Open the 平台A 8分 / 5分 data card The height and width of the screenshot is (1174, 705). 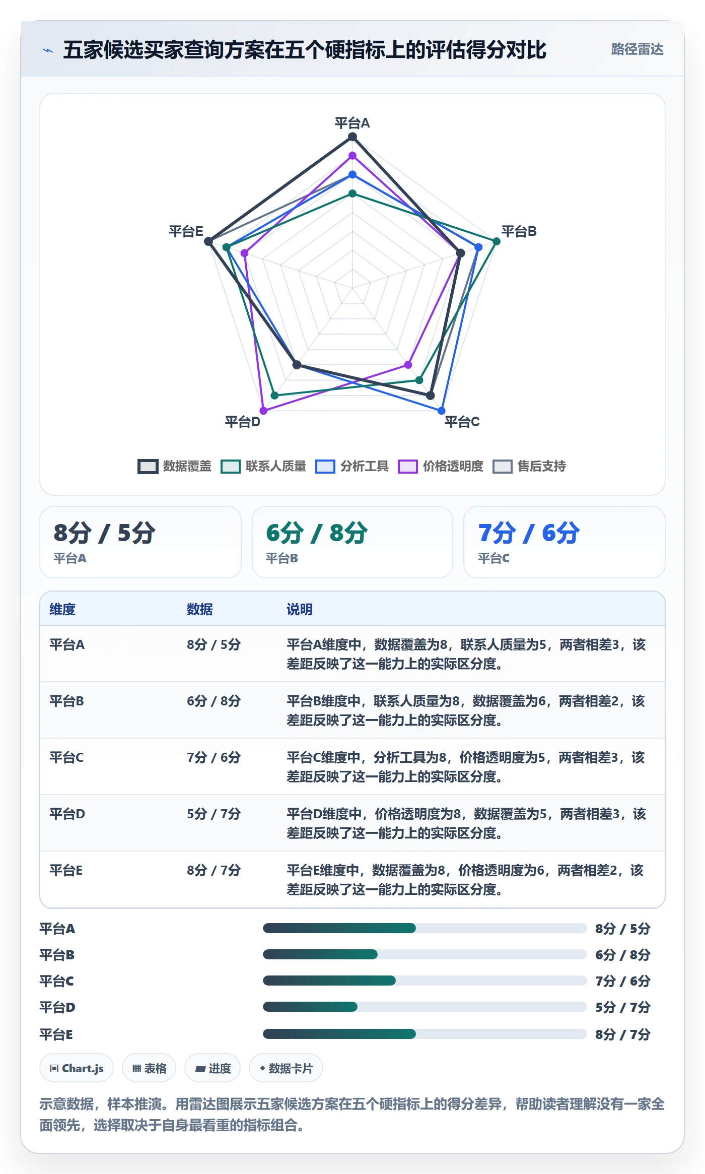click(x=140, y=542)
